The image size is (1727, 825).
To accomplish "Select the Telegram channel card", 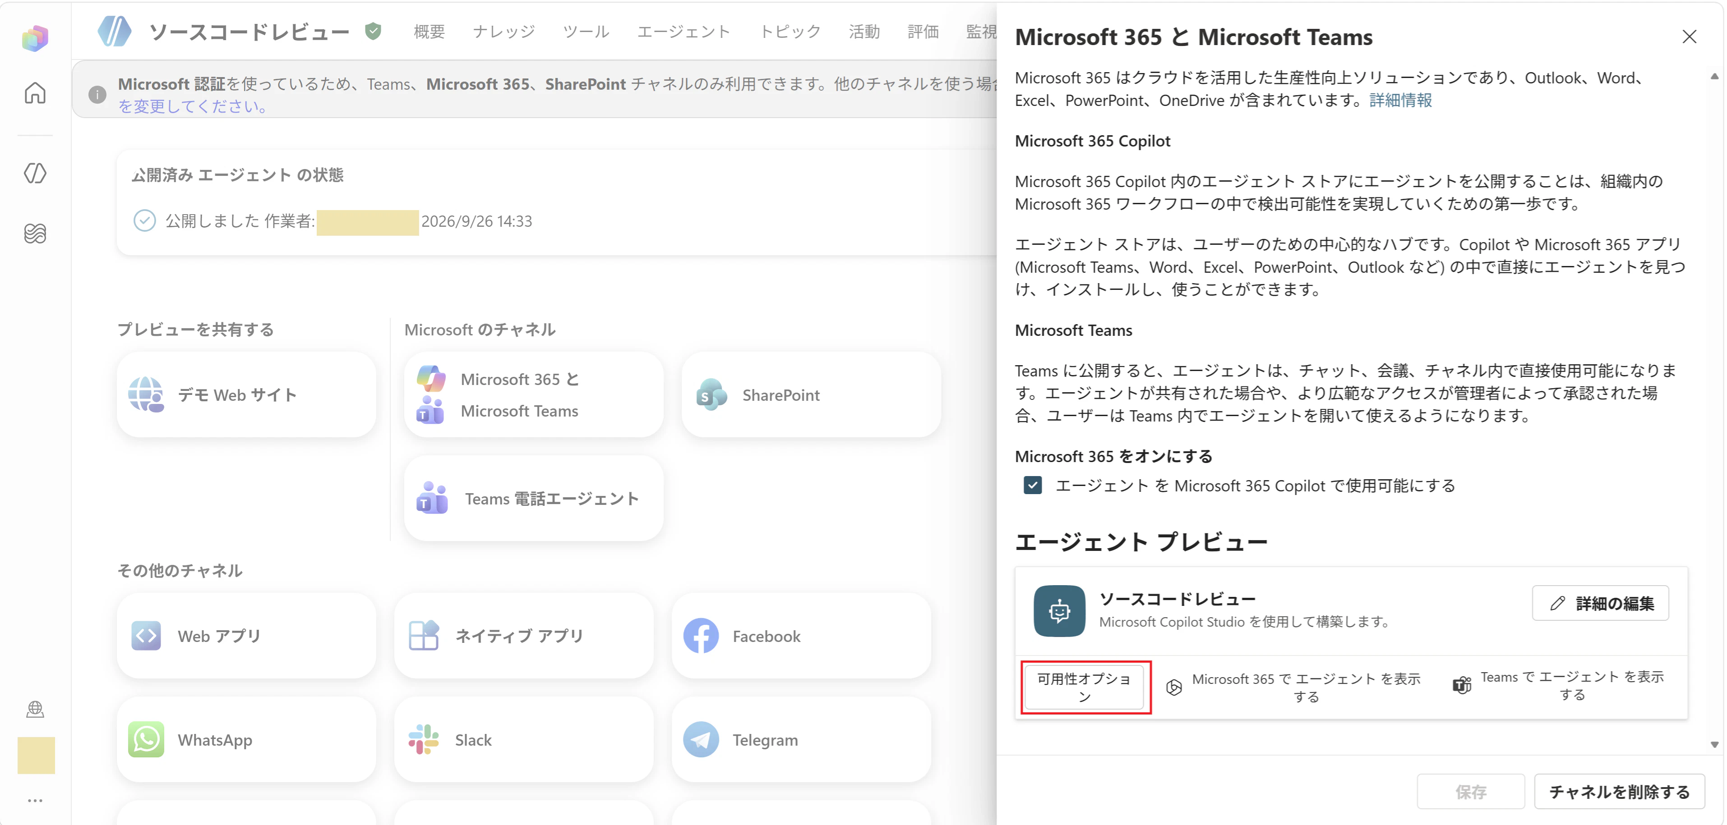I will pos(802,740).
